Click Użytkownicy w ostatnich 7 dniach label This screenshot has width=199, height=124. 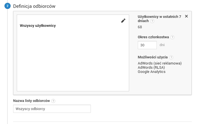[x=159, y=17]
